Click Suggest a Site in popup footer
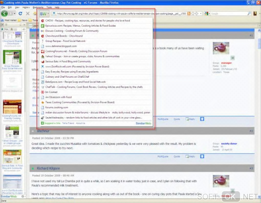Viewport: 261px width, 203px height. (51, 123)
